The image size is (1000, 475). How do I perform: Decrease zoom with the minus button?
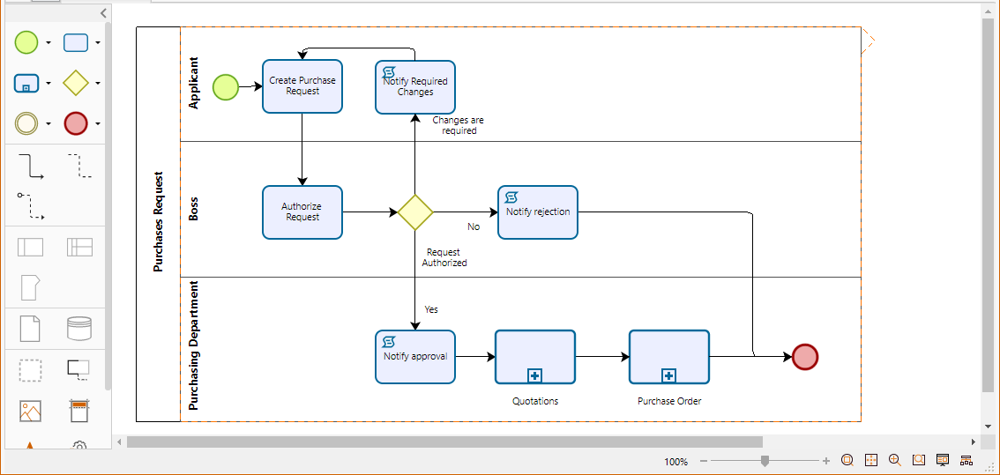704,461
